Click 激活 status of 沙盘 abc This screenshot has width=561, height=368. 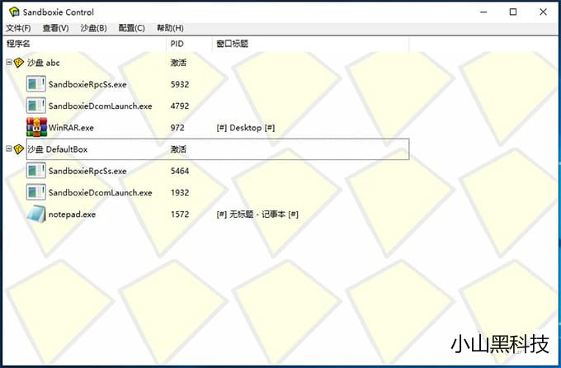coord(178,63)
